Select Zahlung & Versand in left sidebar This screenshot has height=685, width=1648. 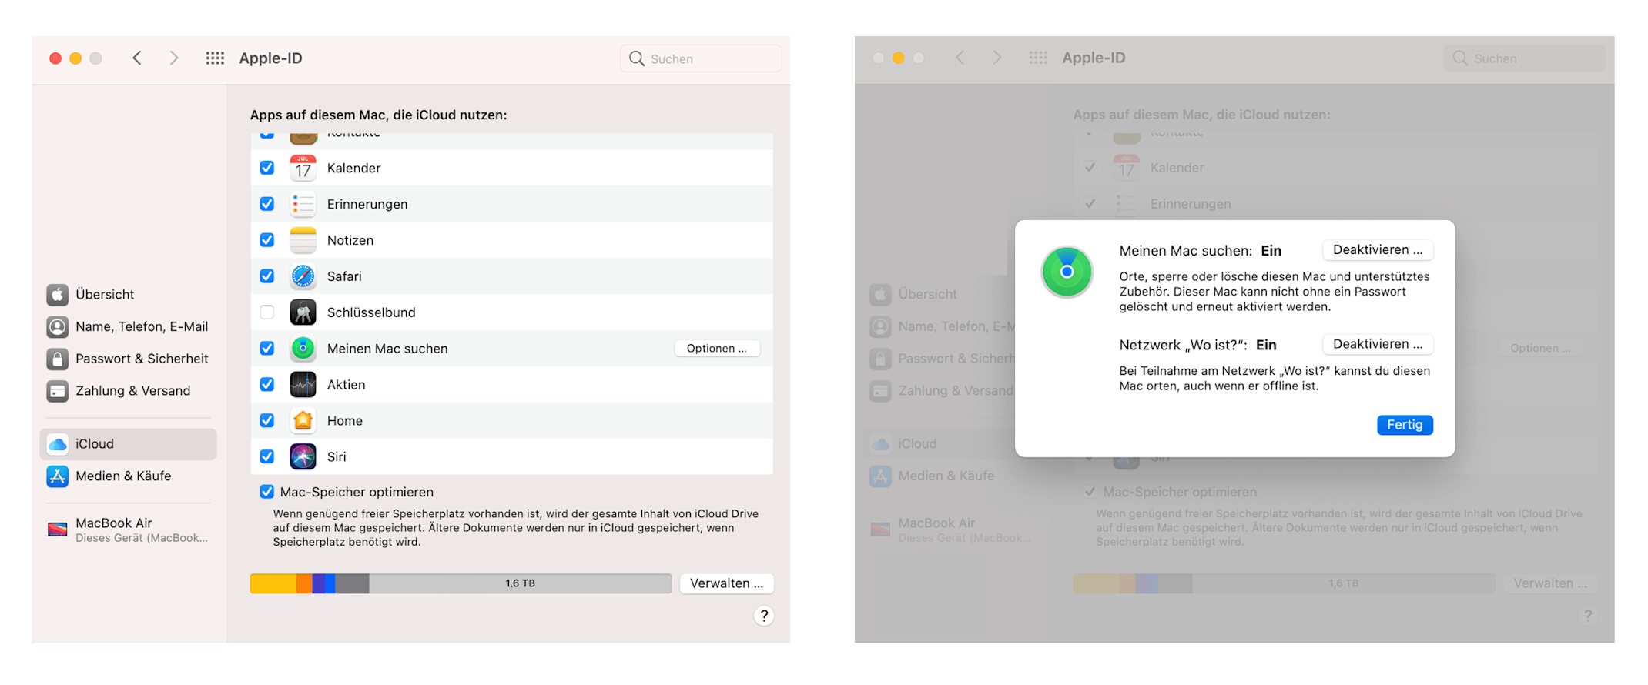(x=128, y=391)
